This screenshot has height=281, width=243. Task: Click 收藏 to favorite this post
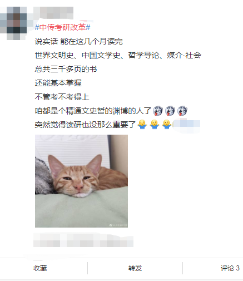point(40,268)
